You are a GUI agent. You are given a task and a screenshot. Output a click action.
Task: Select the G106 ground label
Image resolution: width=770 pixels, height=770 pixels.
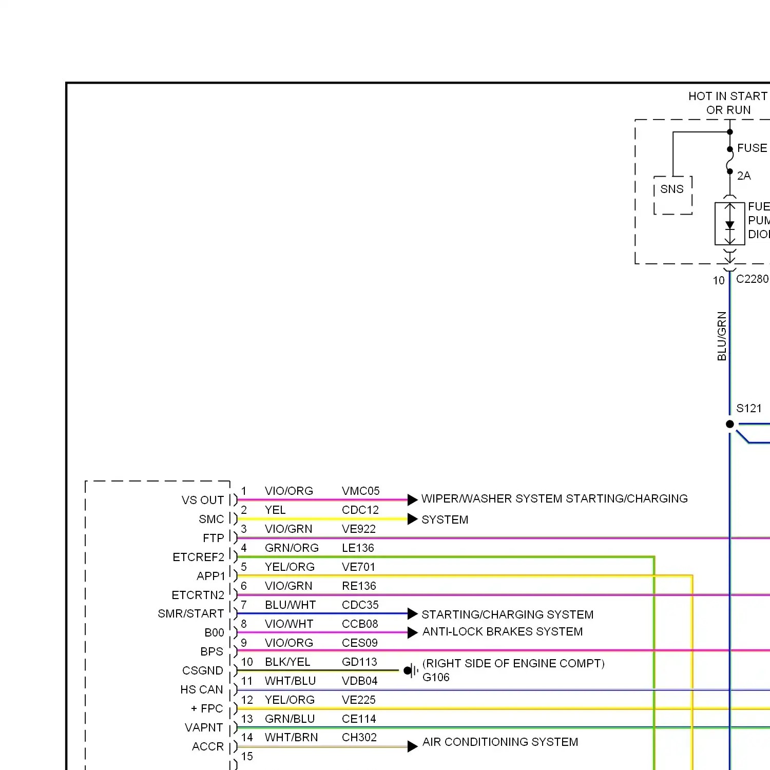[x=436, y=677]
